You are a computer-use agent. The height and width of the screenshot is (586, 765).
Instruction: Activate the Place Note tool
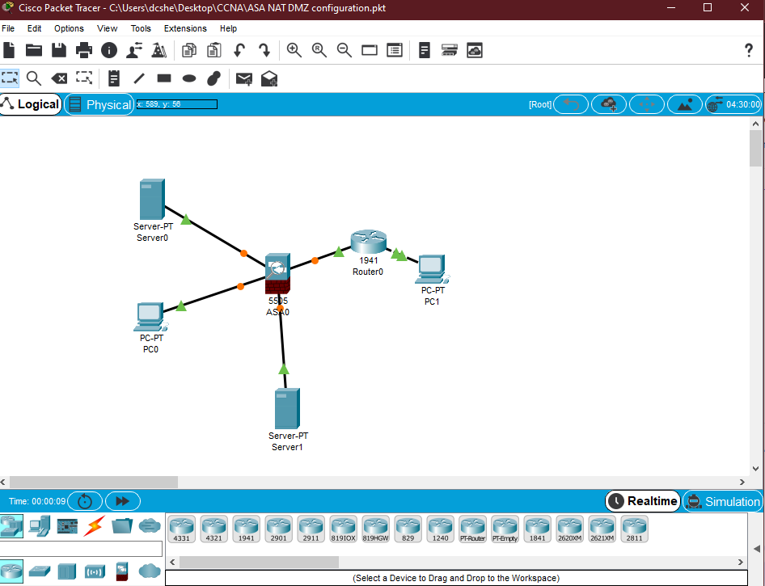coord(114,78)
